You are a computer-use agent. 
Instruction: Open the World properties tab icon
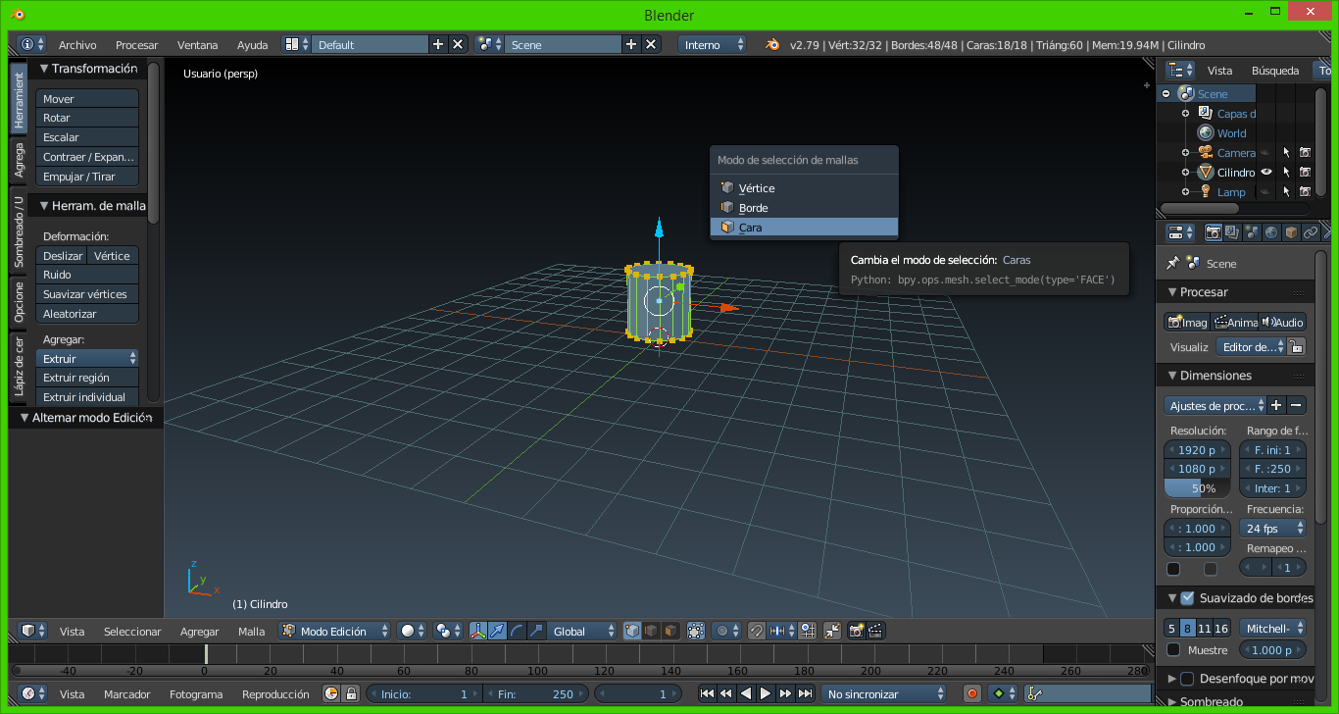point(1271,232)
